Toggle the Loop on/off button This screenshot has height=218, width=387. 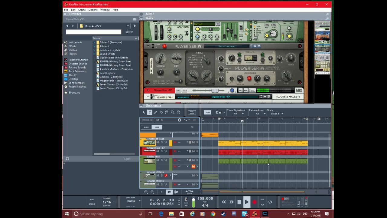click(270, 202)
